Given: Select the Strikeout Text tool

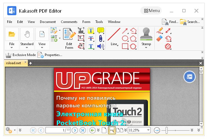Looking at the screenshot, I should 91,38.
